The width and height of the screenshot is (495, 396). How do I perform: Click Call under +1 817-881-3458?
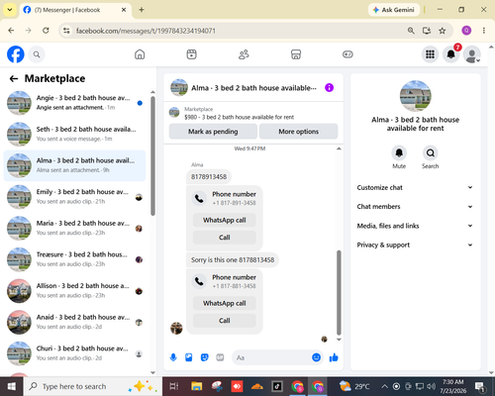click(x=225, y=321)
